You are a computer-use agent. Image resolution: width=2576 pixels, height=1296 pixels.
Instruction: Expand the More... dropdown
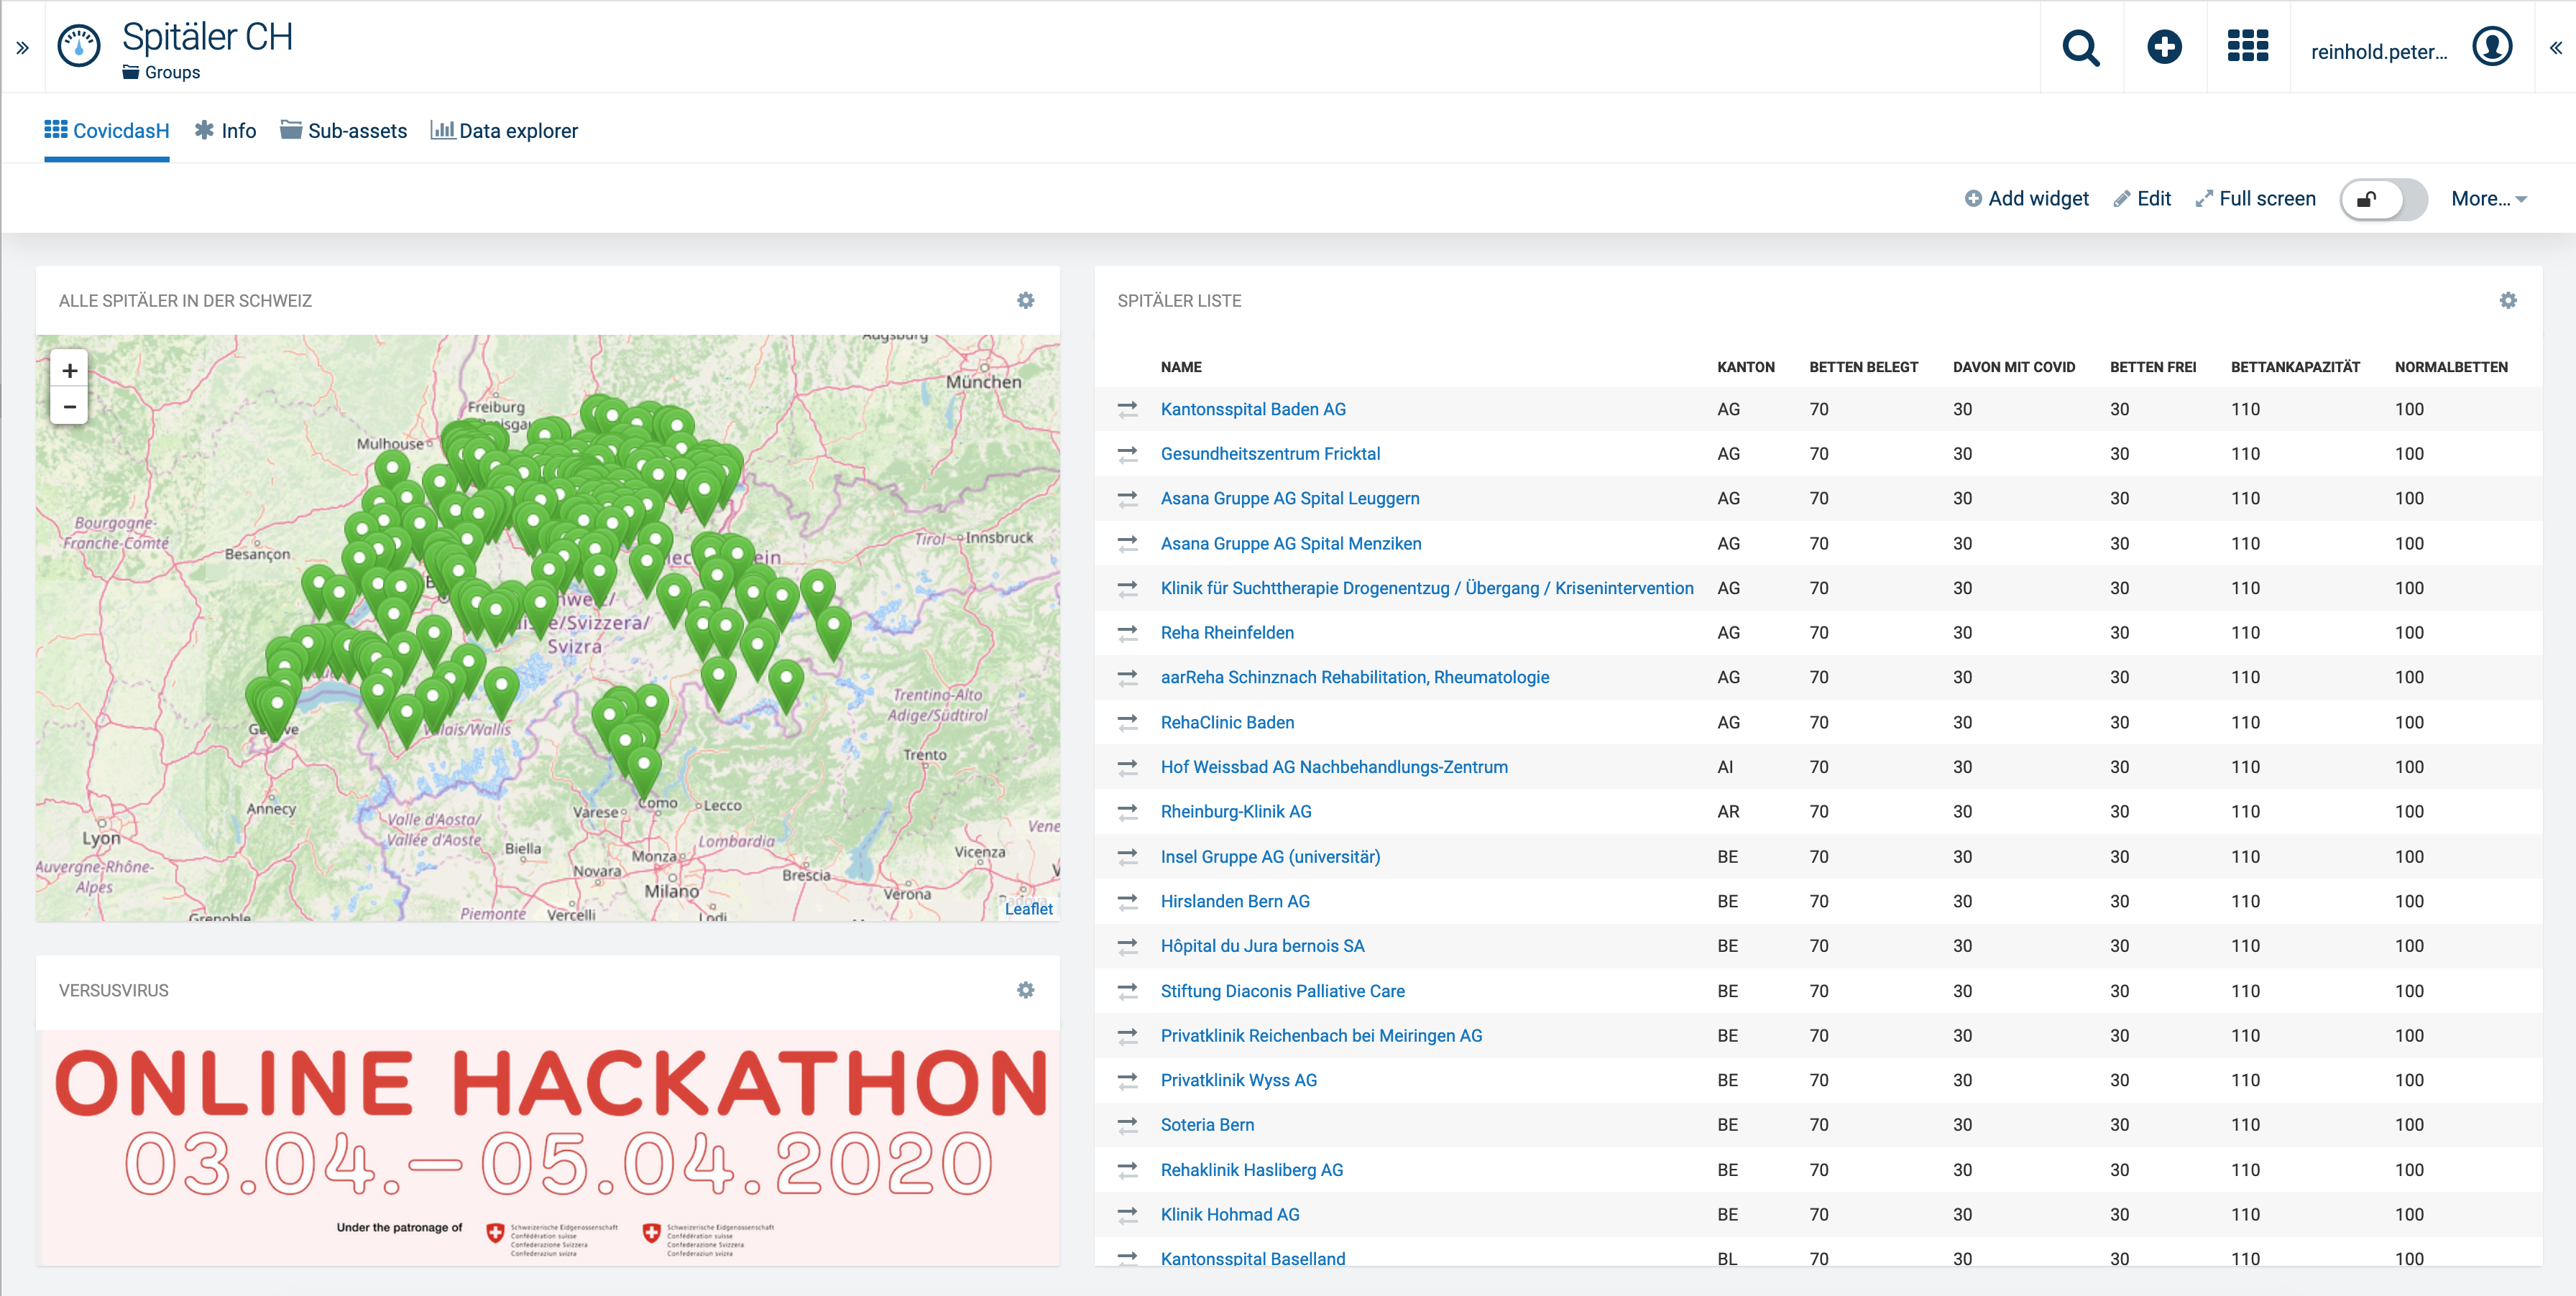tap(2488, 199)
